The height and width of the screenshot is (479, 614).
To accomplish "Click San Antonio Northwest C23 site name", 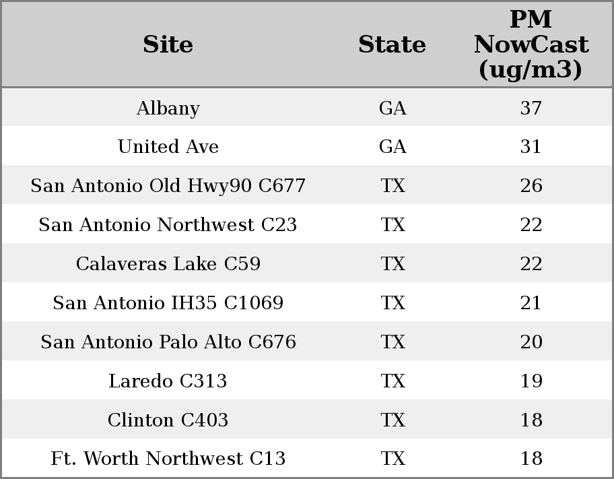I will tap(168, 225).
